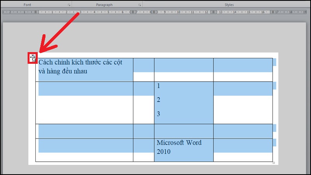The width and height of the screenshot is (311, 175).
Task: Click the ruler column marker next to number 17
Action: (273, 12)
